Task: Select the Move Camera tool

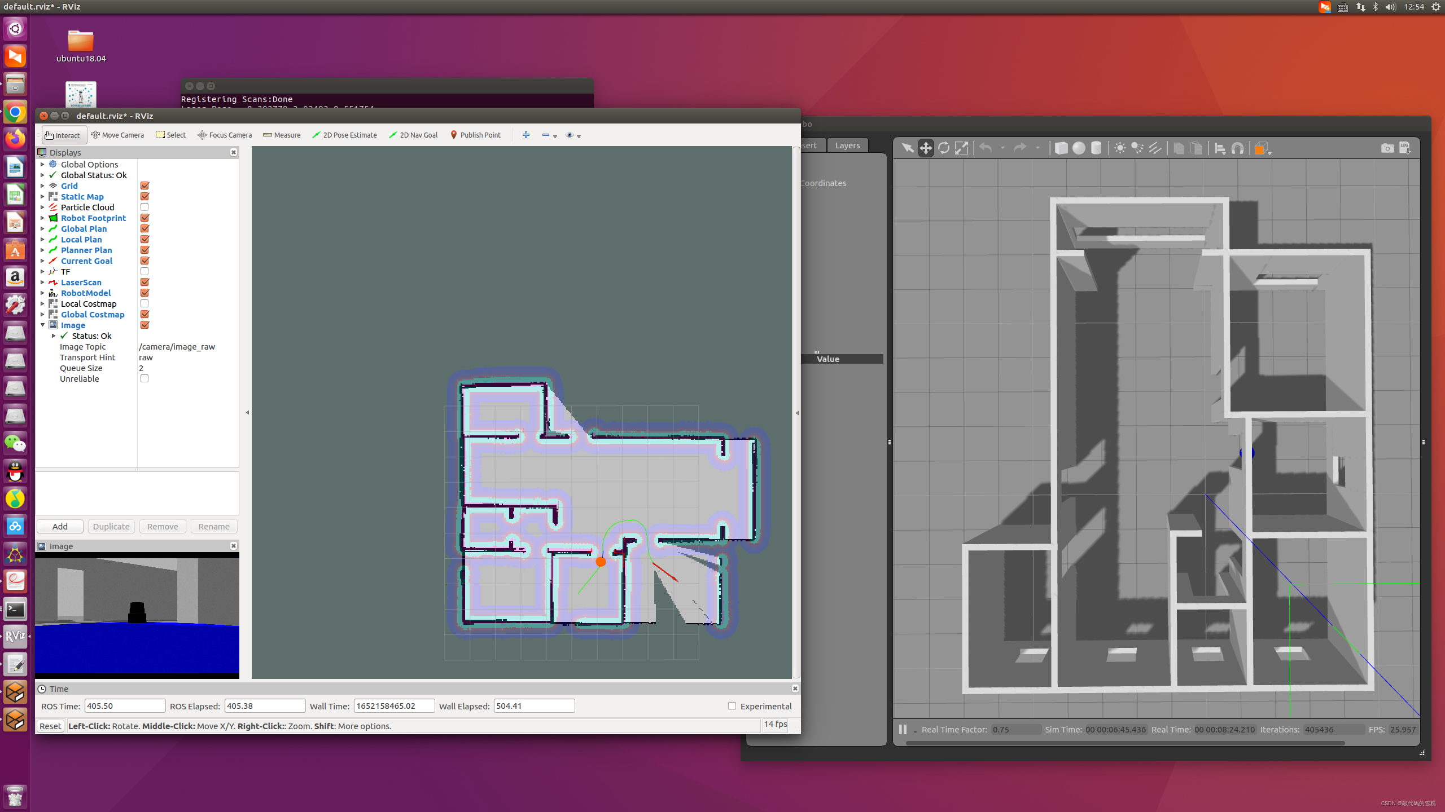Action: 117,135
